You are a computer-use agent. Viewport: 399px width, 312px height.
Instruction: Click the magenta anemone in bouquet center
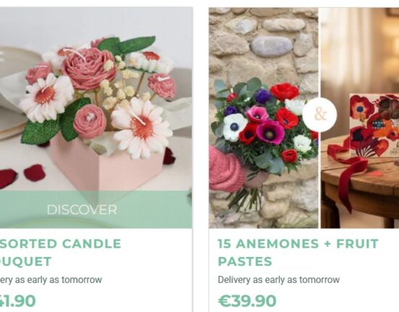pyautogui.click(x=269, y=132)
